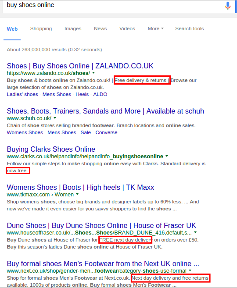Click the search box containing 'buy shoes online'
Screen dimensions: 237x288
tap(118, 7)
